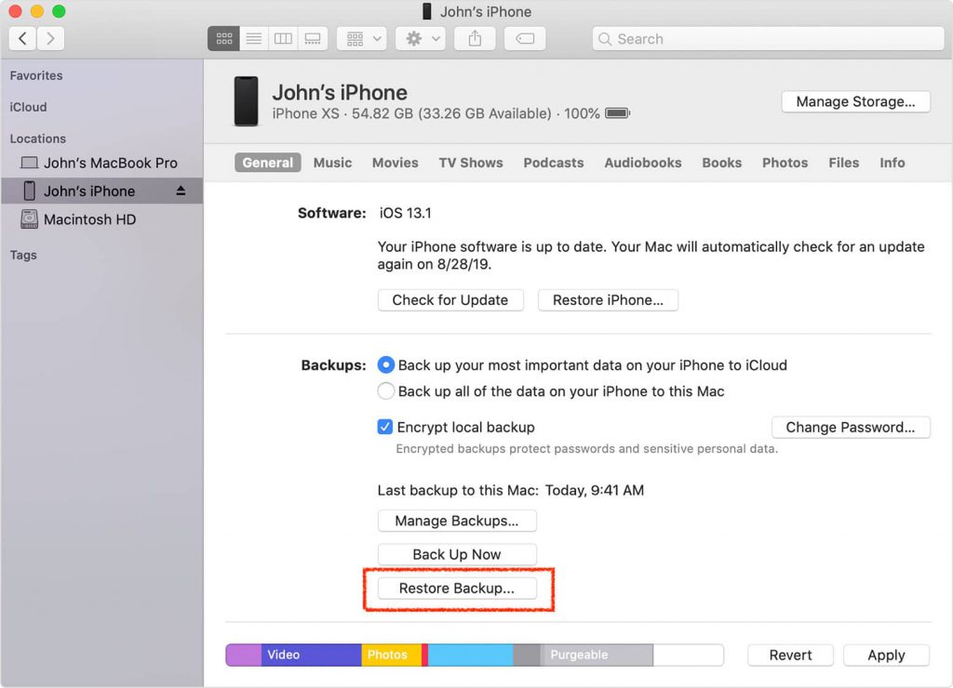This screenshot has height=688, width=953.
Task: Click the iPhone device image in header
Action: pos(246,101)
